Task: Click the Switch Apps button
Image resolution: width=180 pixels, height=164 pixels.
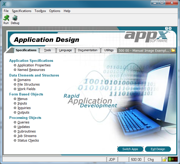Action: pyautogui.click(x=130, y=149)
